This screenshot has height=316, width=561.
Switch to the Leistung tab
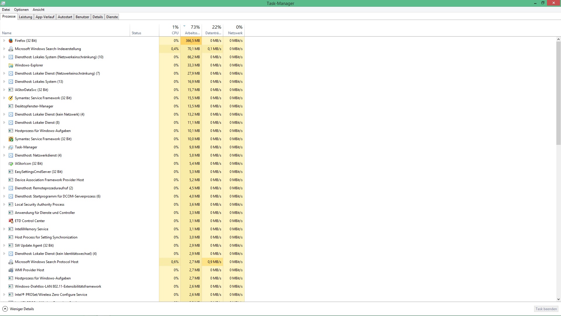coord(25,17)
